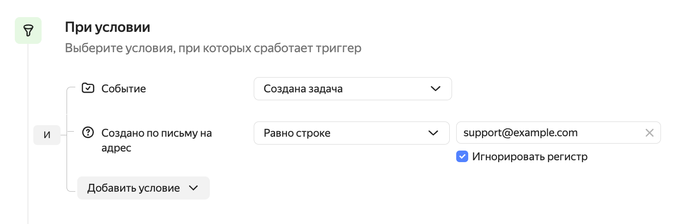The width and height of the screenshot is (685, 224).
Task: Click the green filter funnel icon
Action: [x=28, y=30]
